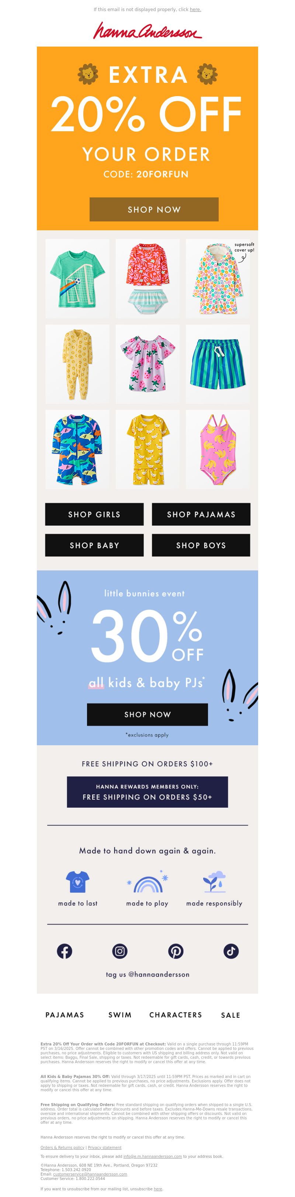The width and height of the screenshot is (295, 1197).
Task: Select the SWIM footer menu item
Action: pos(120,1015)
